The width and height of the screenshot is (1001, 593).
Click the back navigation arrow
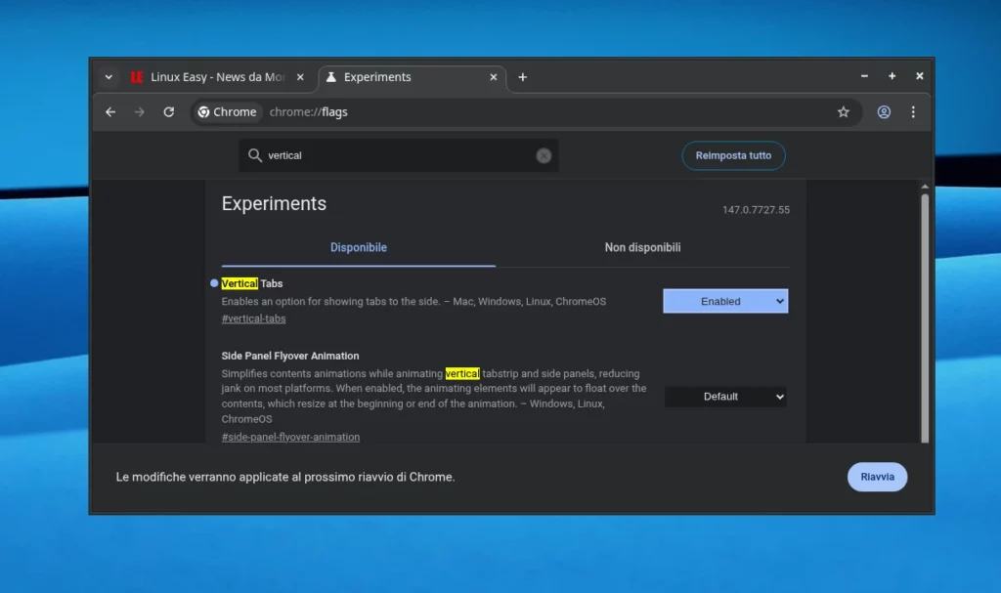point(110,112)
